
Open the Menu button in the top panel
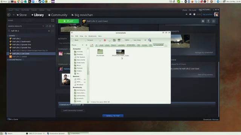tap(4, 1)
